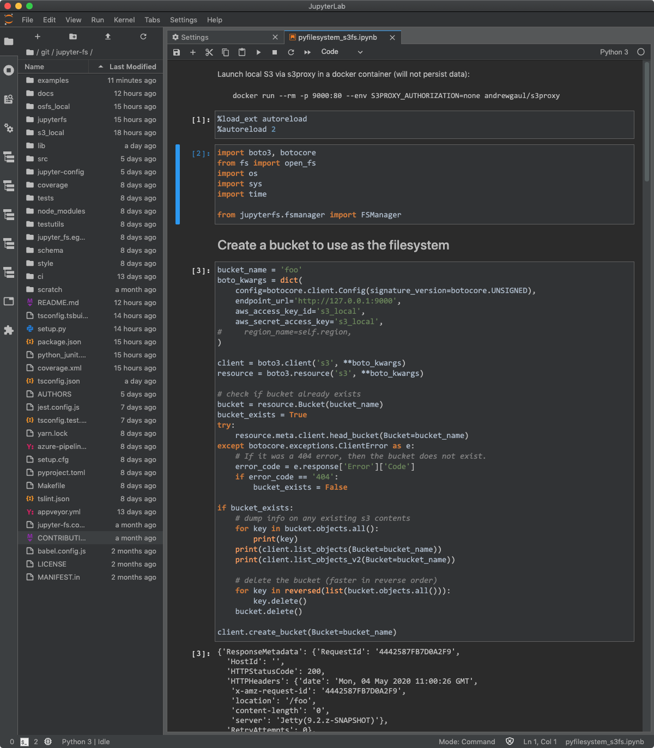Open the Tabs menu
The width and height of the screenshot is (654, 748).
click(x=152, y=20)
